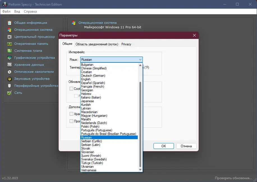The image size is (257, 182).
Task: Collapse the Язык combo box showing Russian
Action: 111,60
